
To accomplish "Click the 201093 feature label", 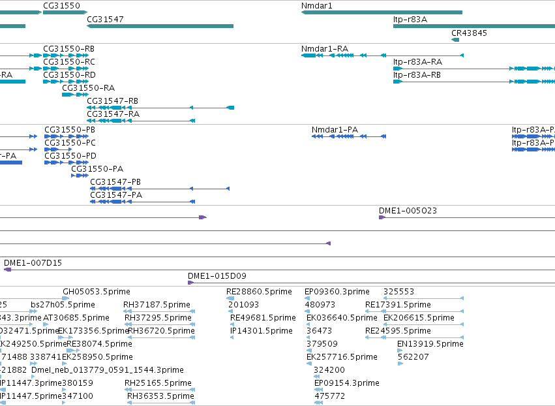I will point(243,305).
